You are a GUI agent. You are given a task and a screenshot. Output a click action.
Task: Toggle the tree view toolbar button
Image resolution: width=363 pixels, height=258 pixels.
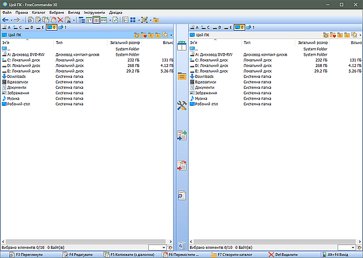pos(82,20)
